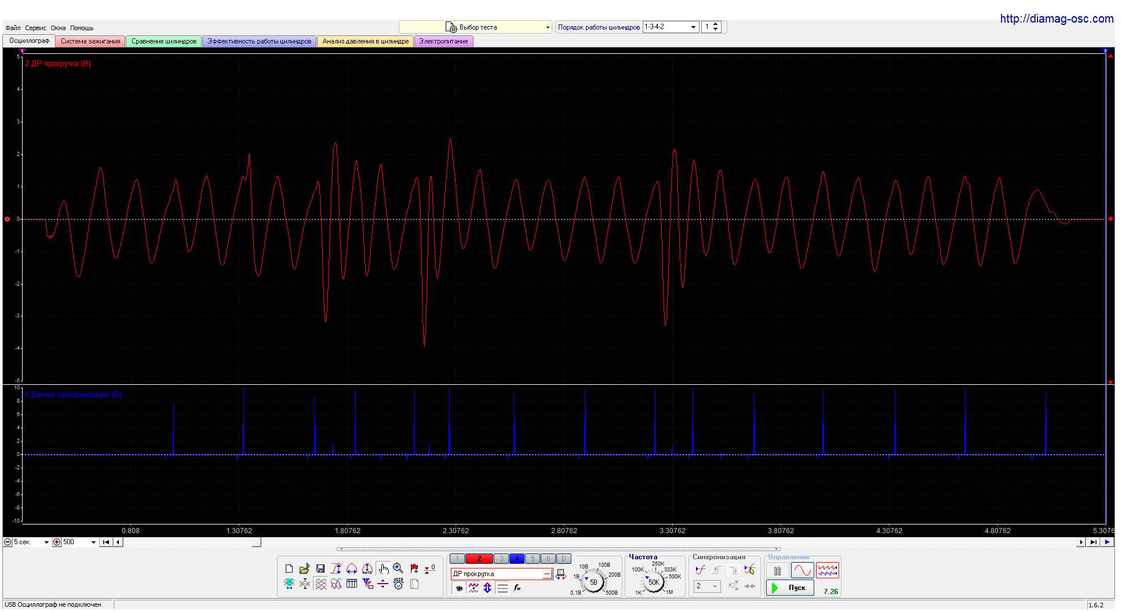Click the AUTO voltmeter icon
1122x612 pixels.
[x=398, y=584]
